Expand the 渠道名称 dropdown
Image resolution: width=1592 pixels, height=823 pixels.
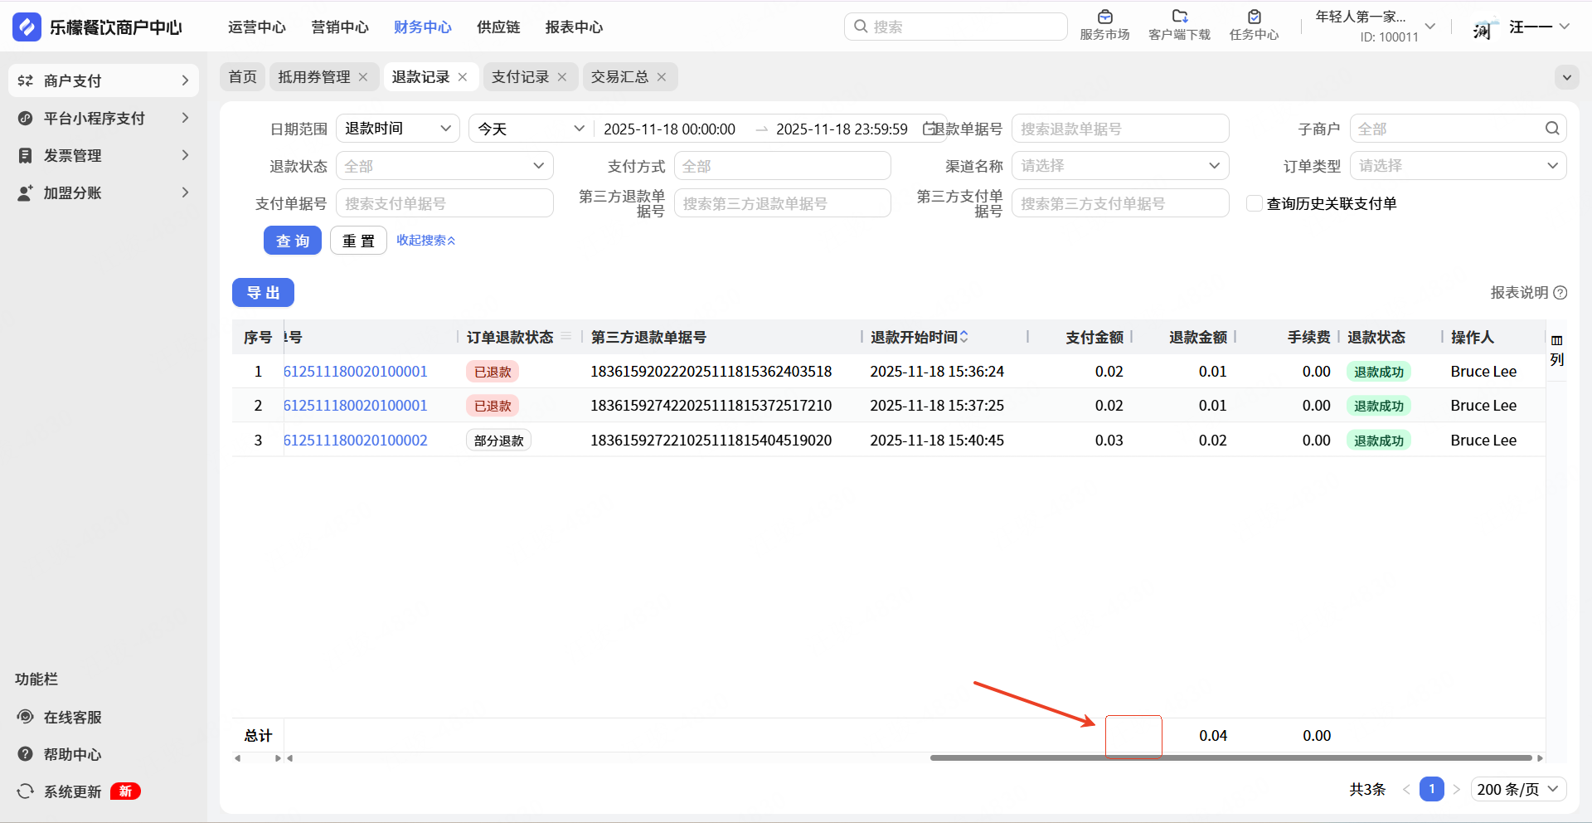pos(1119,166)
